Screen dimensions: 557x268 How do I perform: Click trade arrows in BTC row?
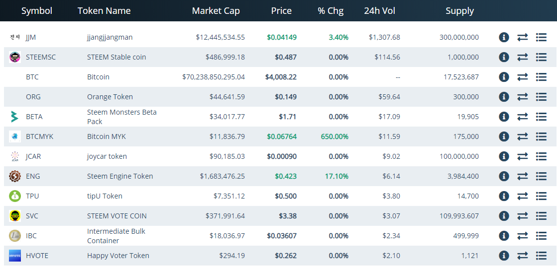(523, 77)
